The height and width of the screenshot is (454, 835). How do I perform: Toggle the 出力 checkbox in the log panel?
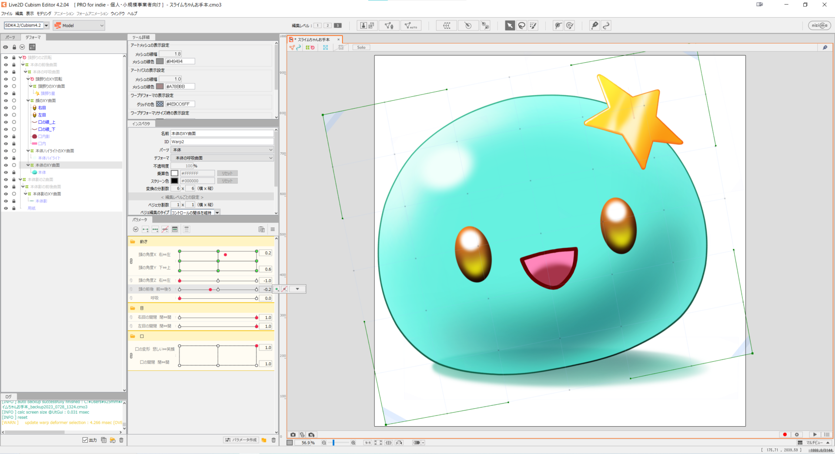point(85,440)
